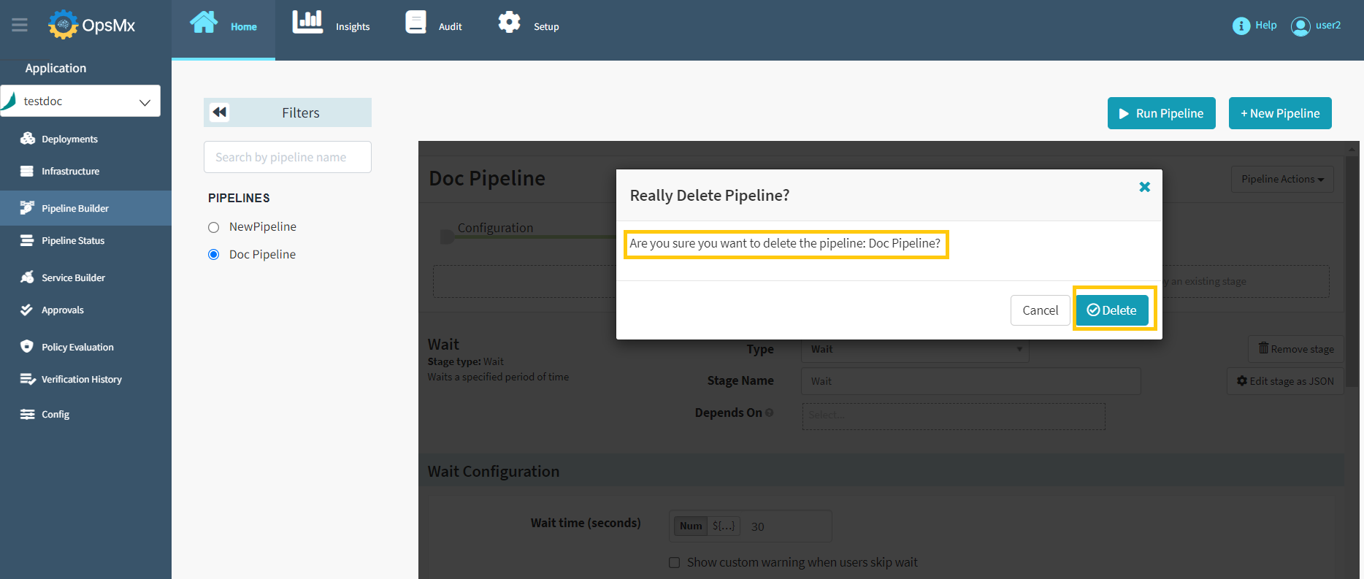Click the hamburger menu icon

tap(20, 26)
